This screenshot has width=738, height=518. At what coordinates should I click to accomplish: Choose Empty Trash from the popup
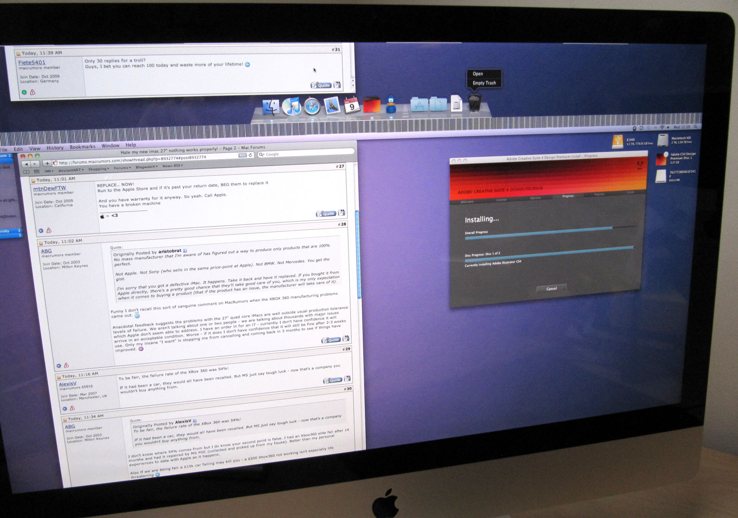pyautogui.click(x=484, y=83)
